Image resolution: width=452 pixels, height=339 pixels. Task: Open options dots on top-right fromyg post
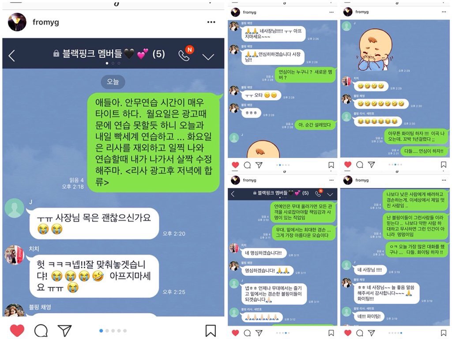pos(444,12)
